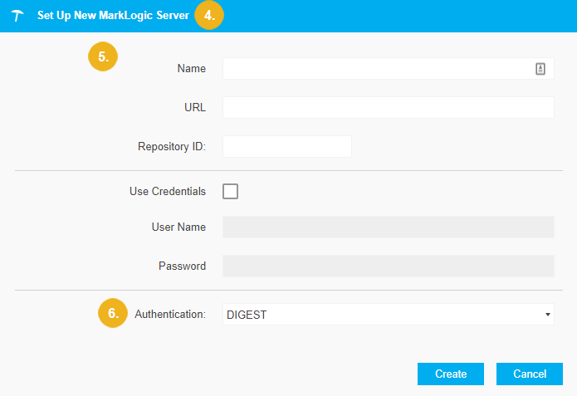577x396 pixels.
Task: Click the 'URL' field label
Action: pyautogui.click(x=195, y=107)
